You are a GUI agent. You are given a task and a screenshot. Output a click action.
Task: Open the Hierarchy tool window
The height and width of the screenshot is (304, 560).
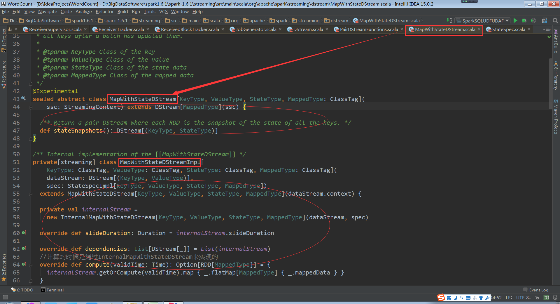[556, 76]
